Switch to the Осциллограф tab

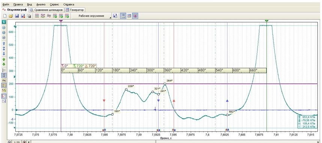(14, 10)
